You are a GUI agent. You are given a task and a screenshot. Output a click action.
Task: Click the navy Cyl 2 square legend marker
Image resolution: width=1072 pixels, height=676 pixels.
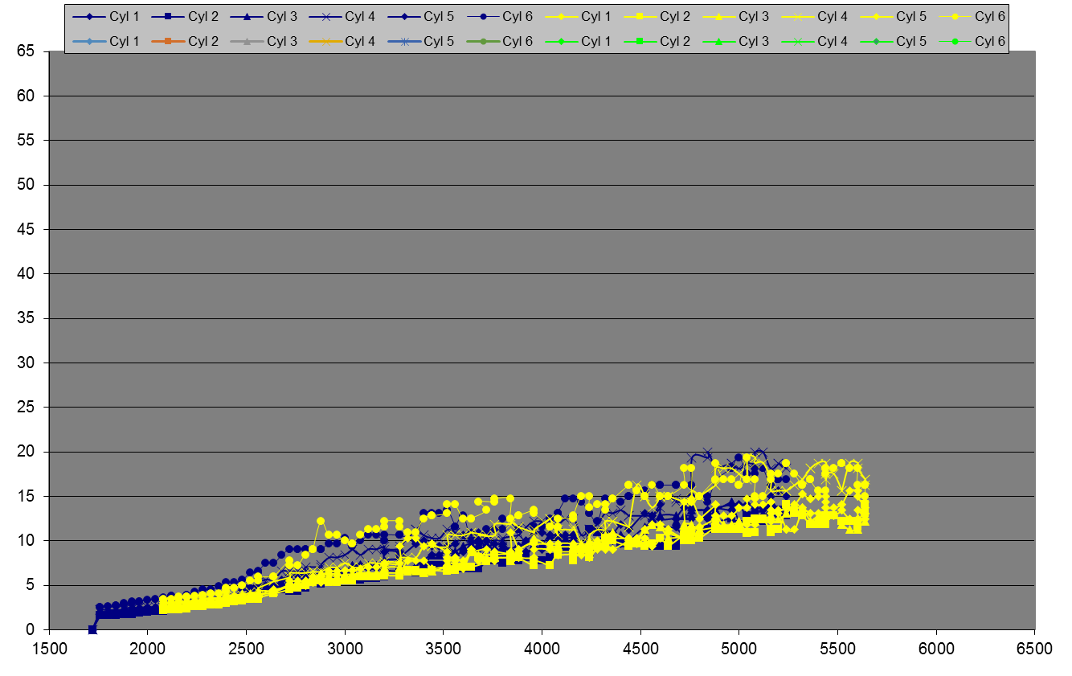169,16
